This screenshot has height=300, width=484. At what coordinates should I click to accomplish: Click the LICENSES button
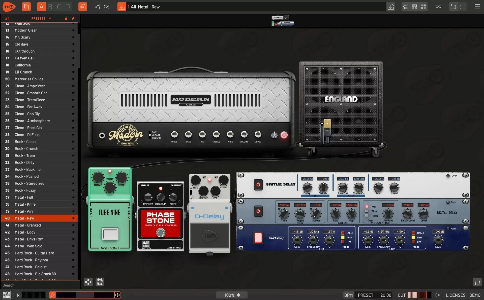click(x=456, y=295)
